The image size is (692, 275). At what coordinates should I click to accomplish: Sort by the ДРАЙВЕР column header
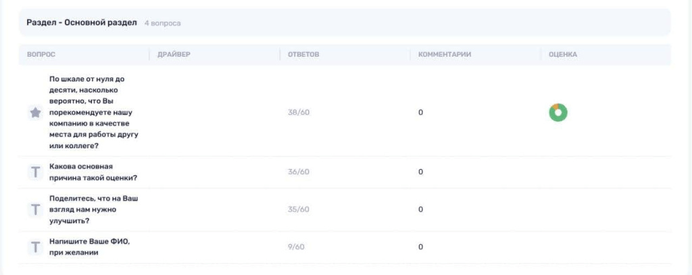(174, 55)
